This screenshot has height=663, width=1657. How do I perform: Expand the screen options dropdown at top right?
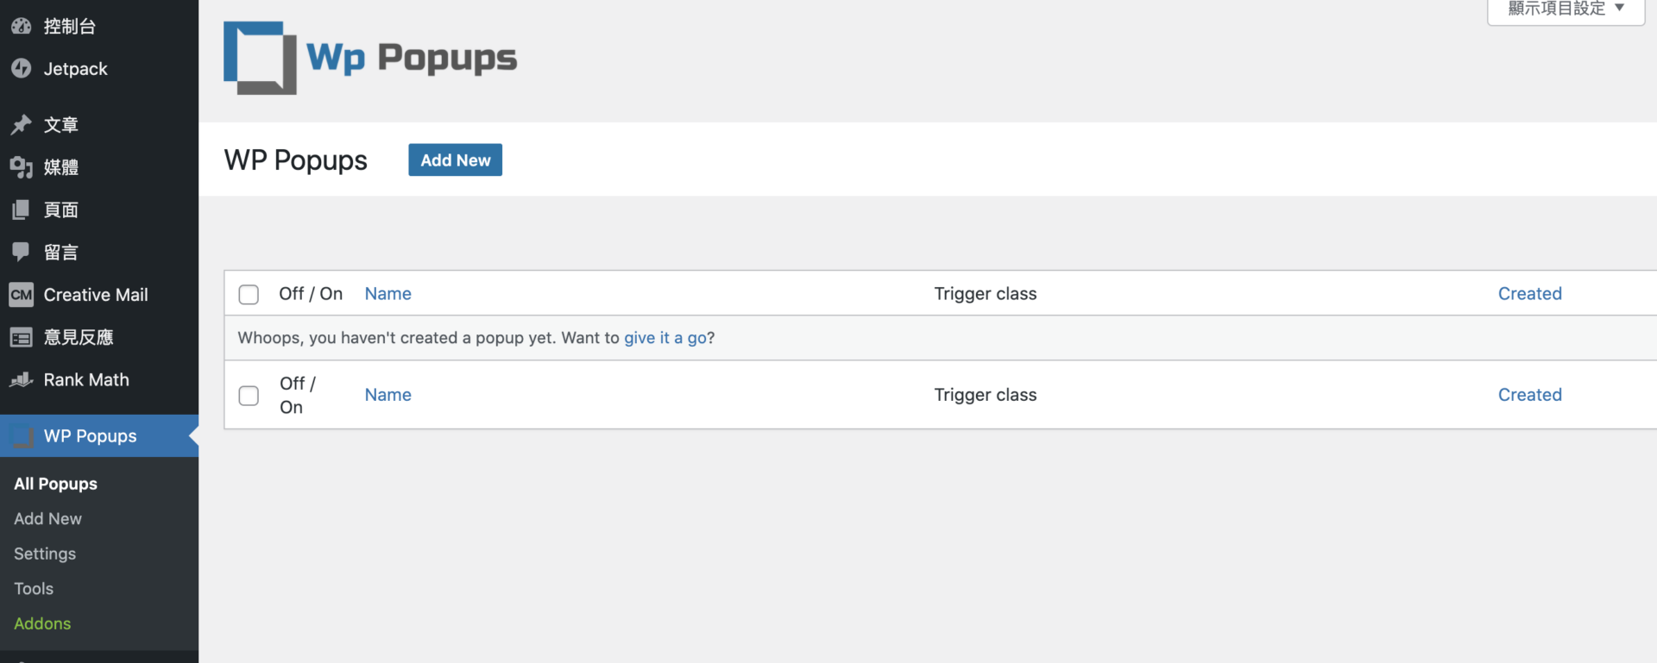[x=1566, y=9]
